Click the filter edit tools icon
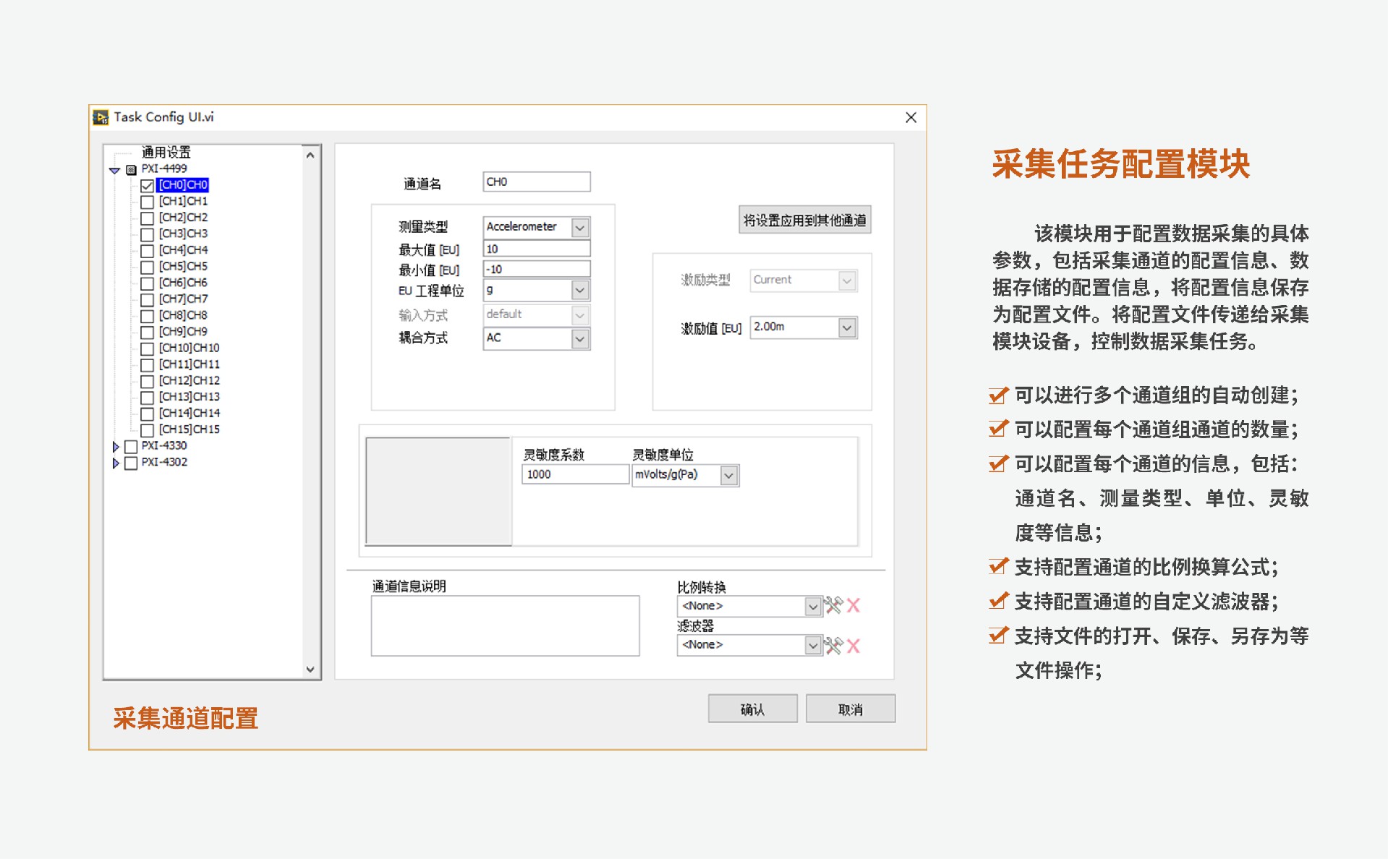Image resolution: width=1388 pixels, height=859 pixels. pos(834,645)
